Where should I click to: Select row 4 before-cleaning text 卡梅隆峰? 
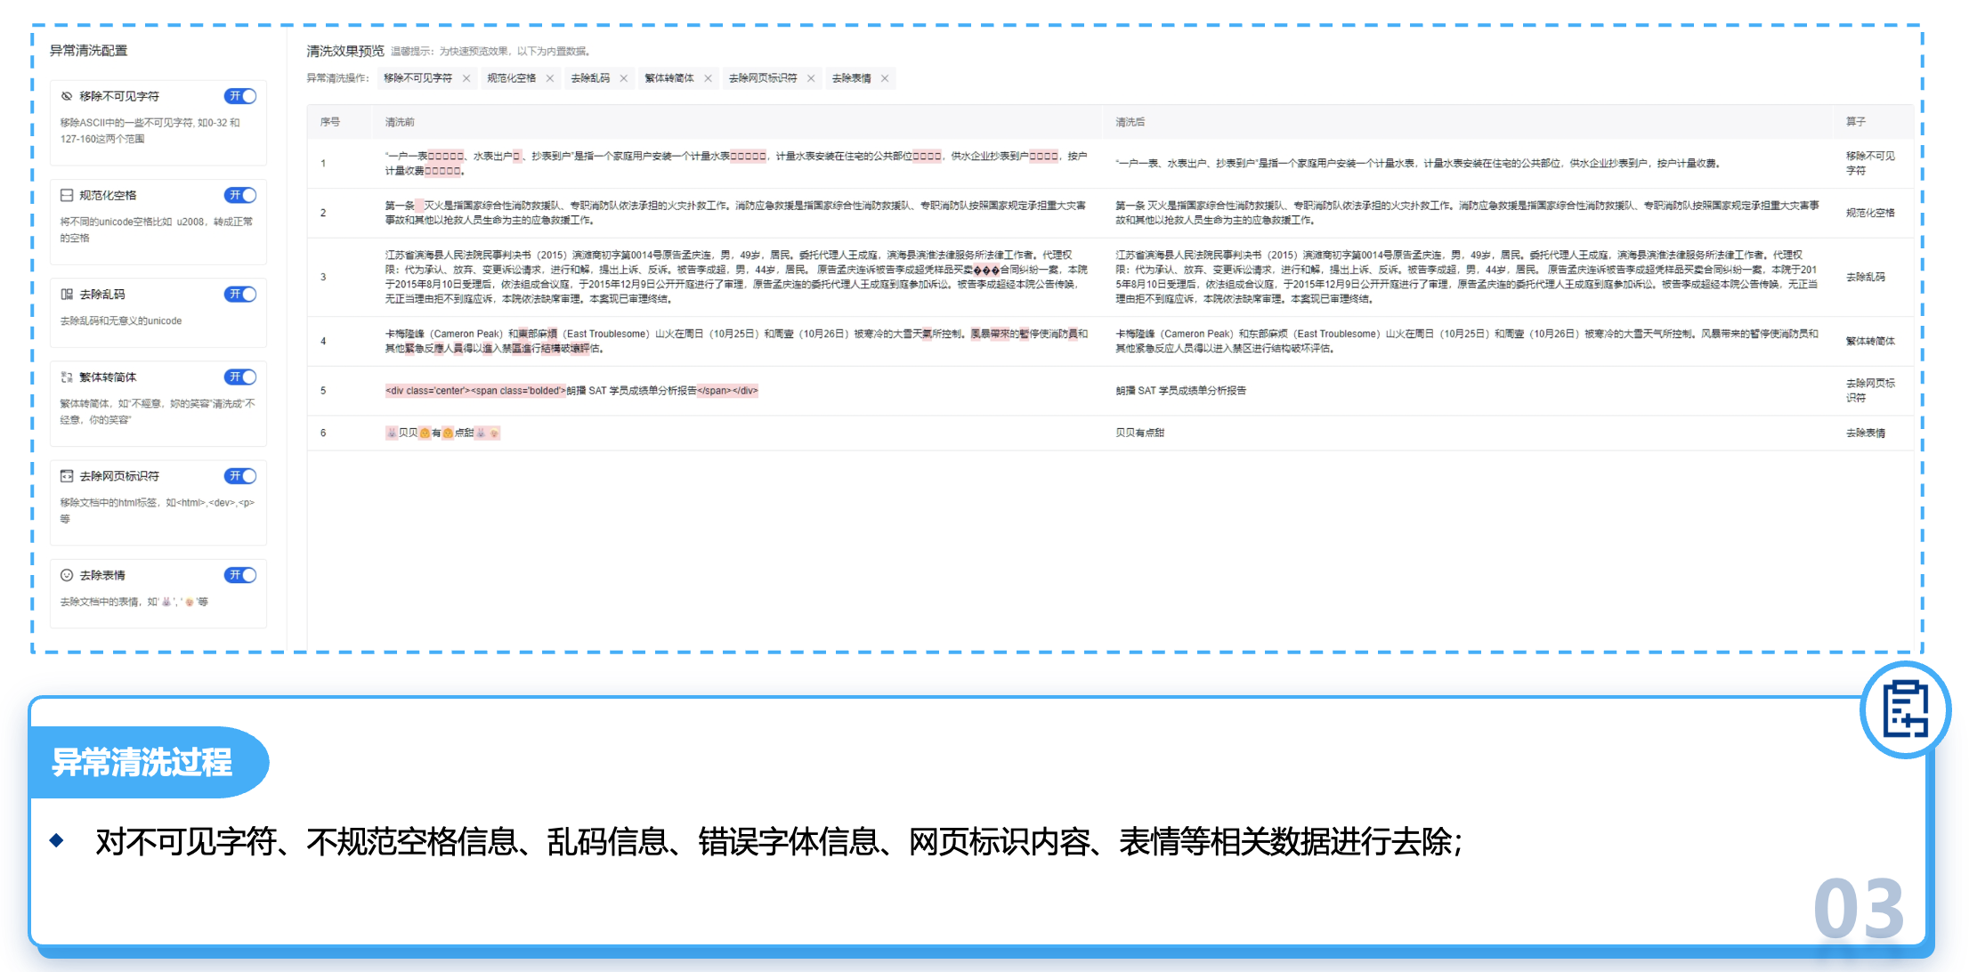(x=736, y=341)
